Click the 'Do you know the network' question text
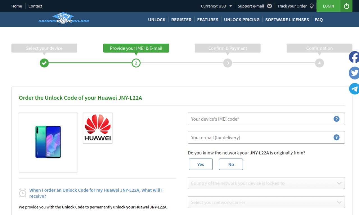 pos(247,153)
